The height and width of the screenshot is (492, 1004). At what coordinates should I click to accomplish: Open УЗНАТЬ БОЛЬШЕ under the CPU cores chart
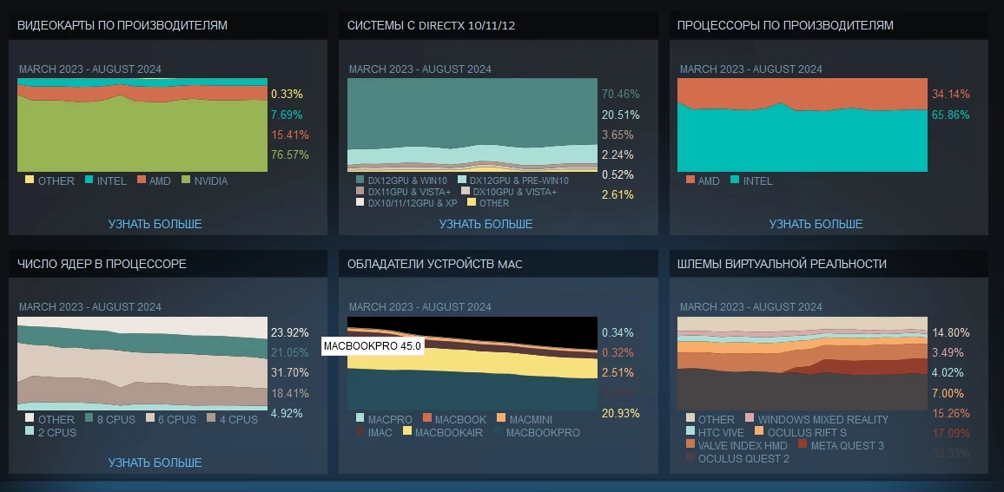pyautogui.click(x=155, y=462)
